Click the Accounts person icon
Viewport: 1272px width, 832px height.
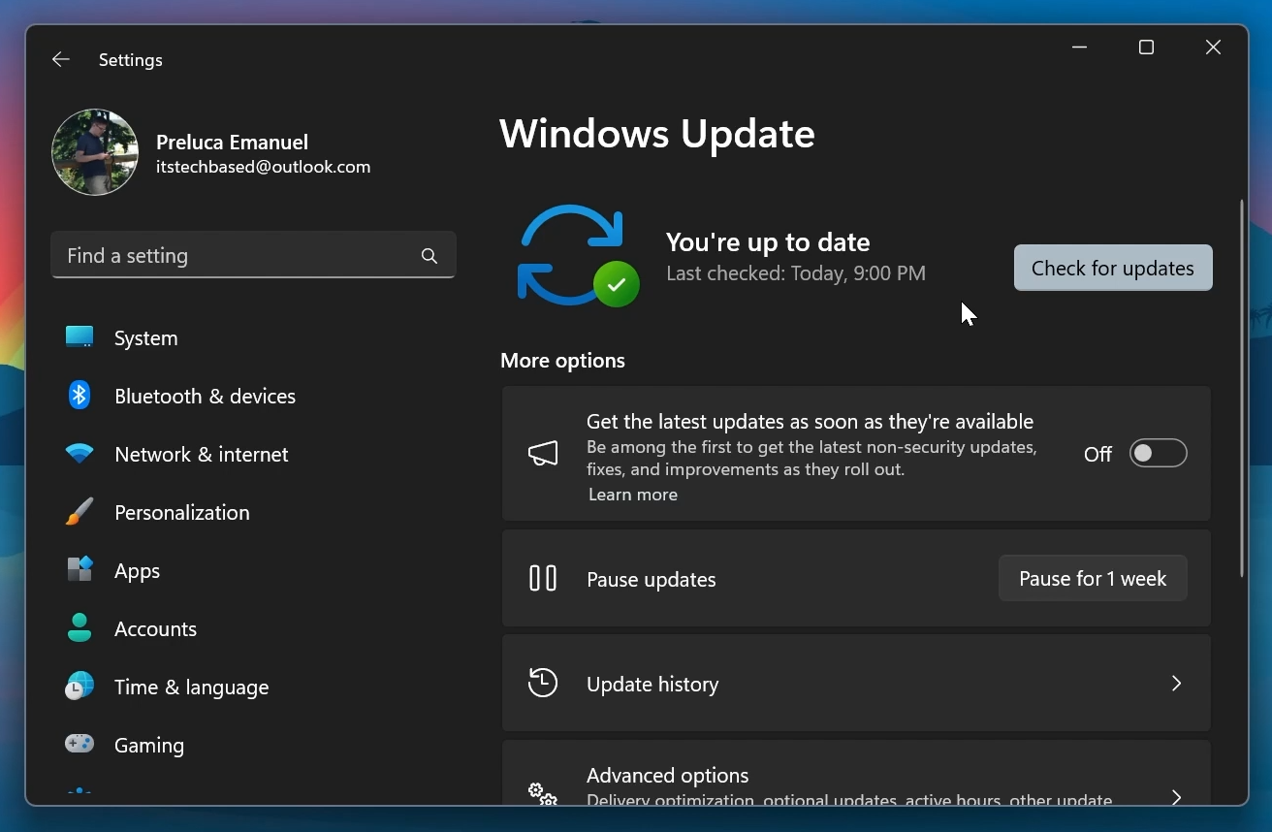point(79,628)
